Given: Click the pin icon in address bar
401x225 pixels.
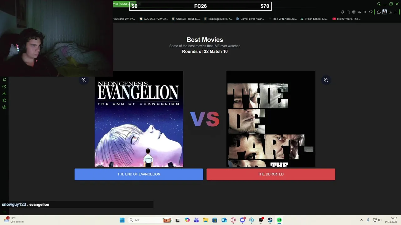Looking at the screenshot, I should click(342, 12).
